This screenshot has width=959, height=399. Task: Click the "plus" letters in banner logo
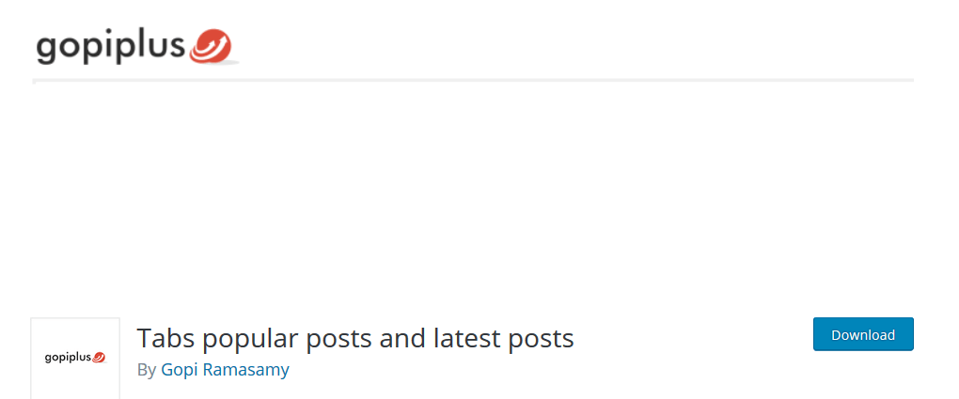tap(155, 47)
